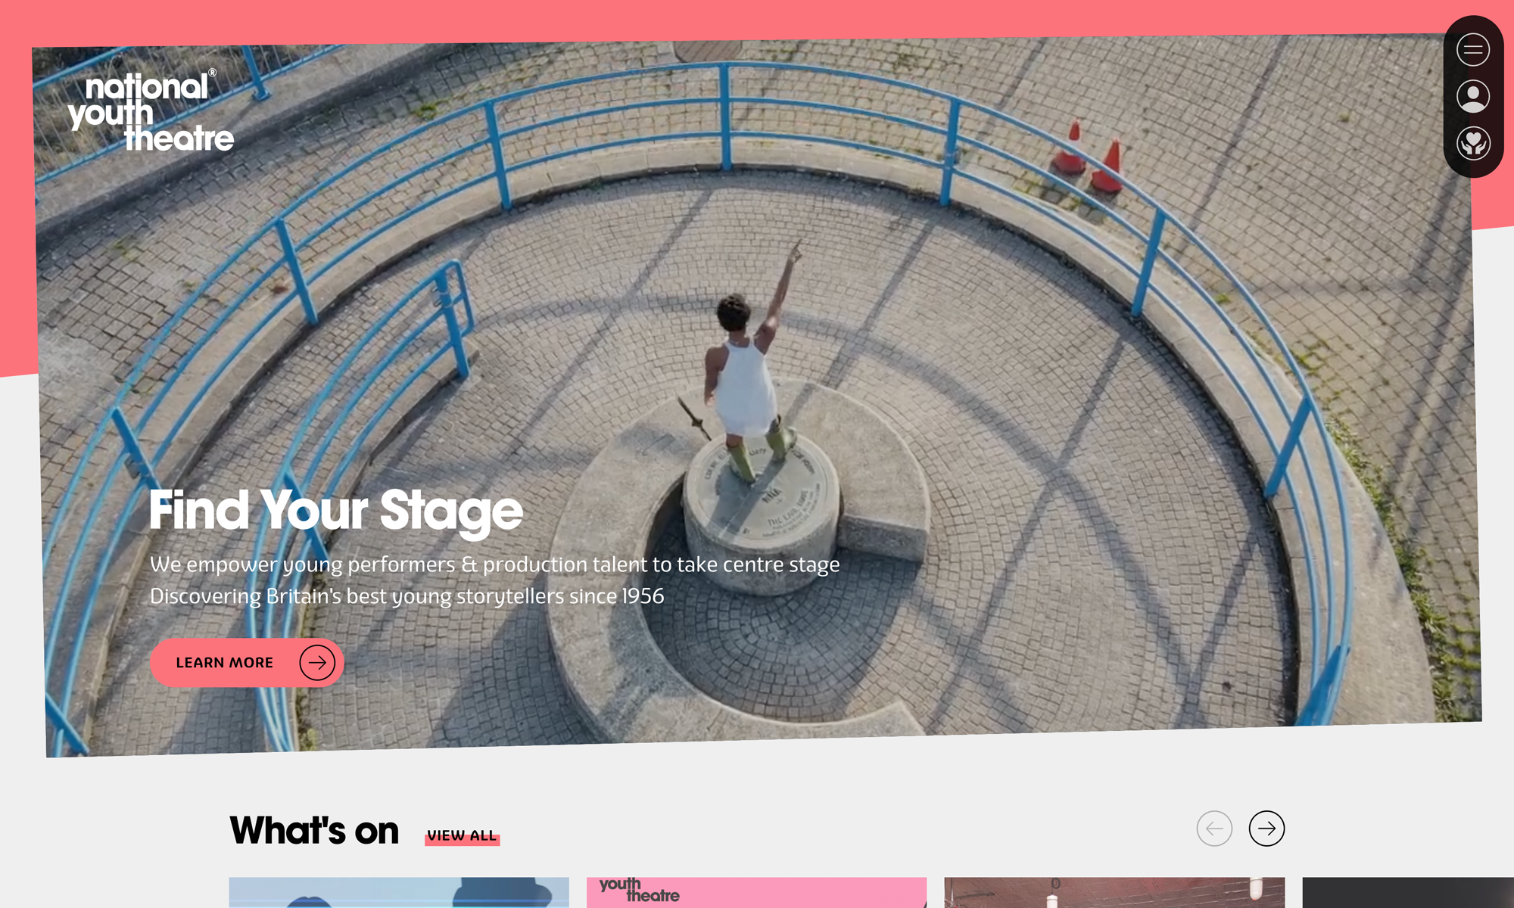Click the What's on heading
This screenshot has height=908, width=1514.
pos(314,831)
